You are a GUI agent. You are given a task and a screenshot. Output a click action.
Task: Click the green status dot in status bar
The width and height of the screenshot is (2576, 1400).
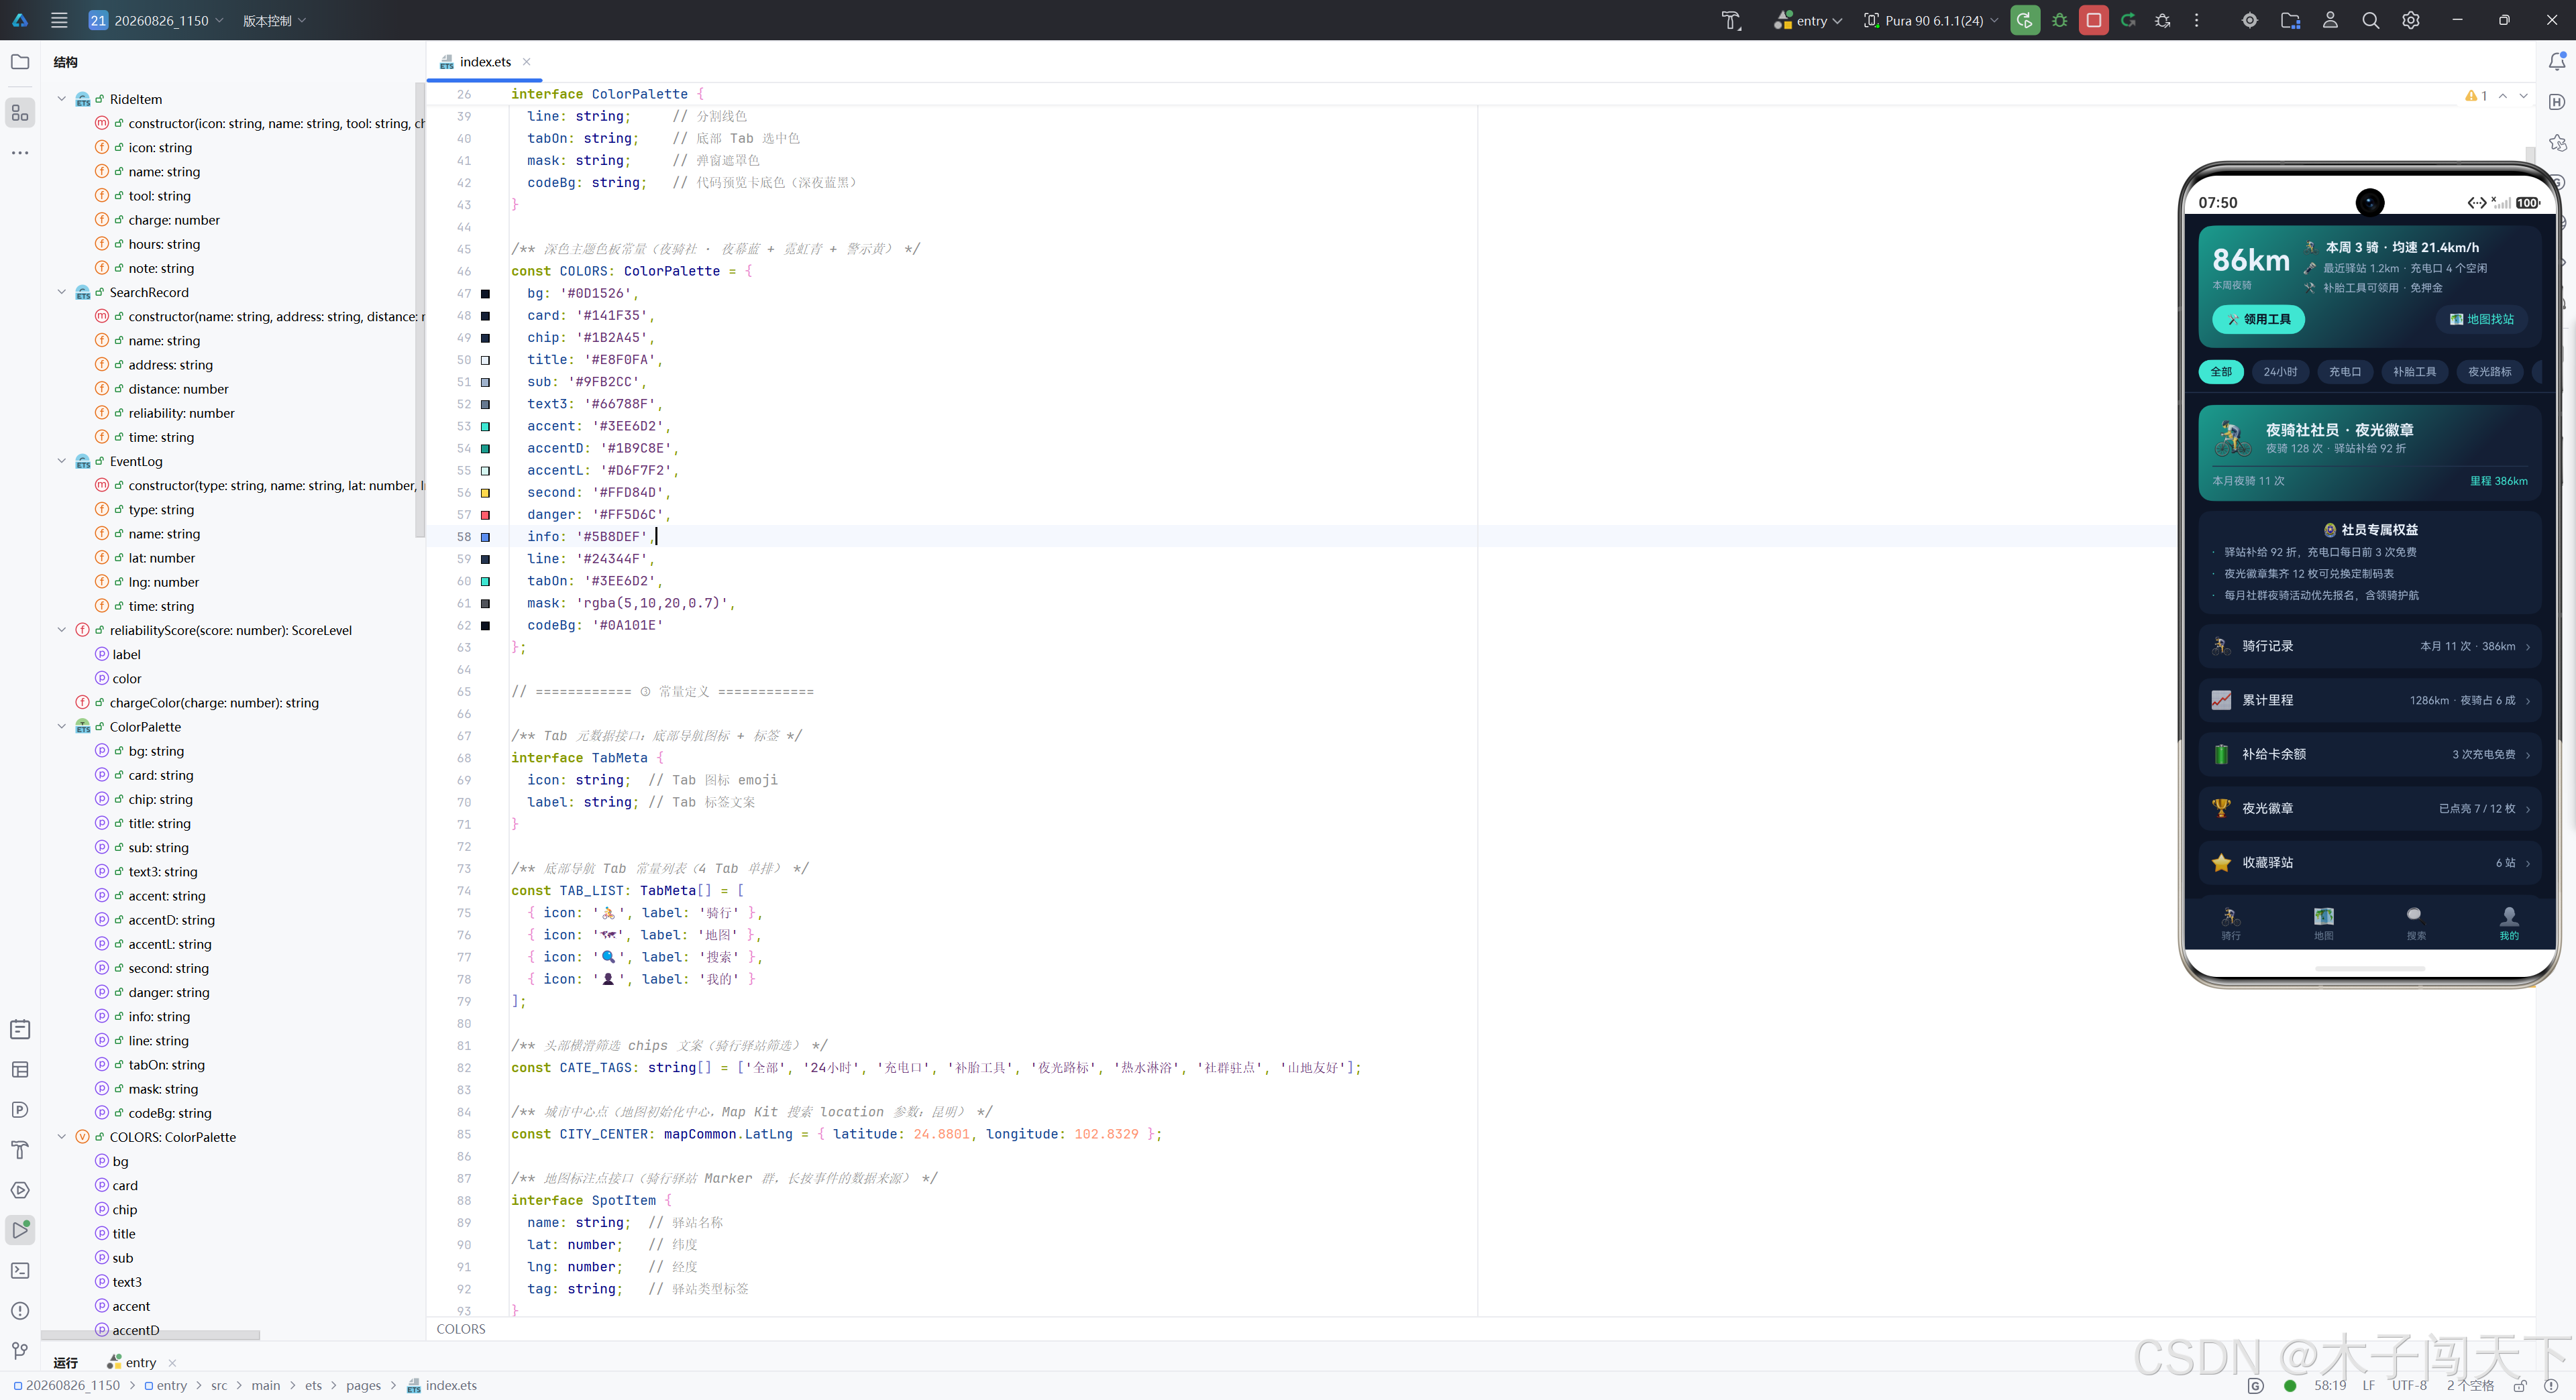[x=2290, y=1385]
